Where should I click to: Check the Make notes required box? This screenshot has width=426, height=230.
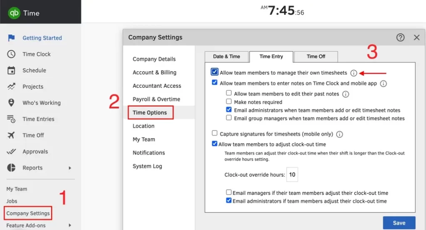tap(229, 101)
